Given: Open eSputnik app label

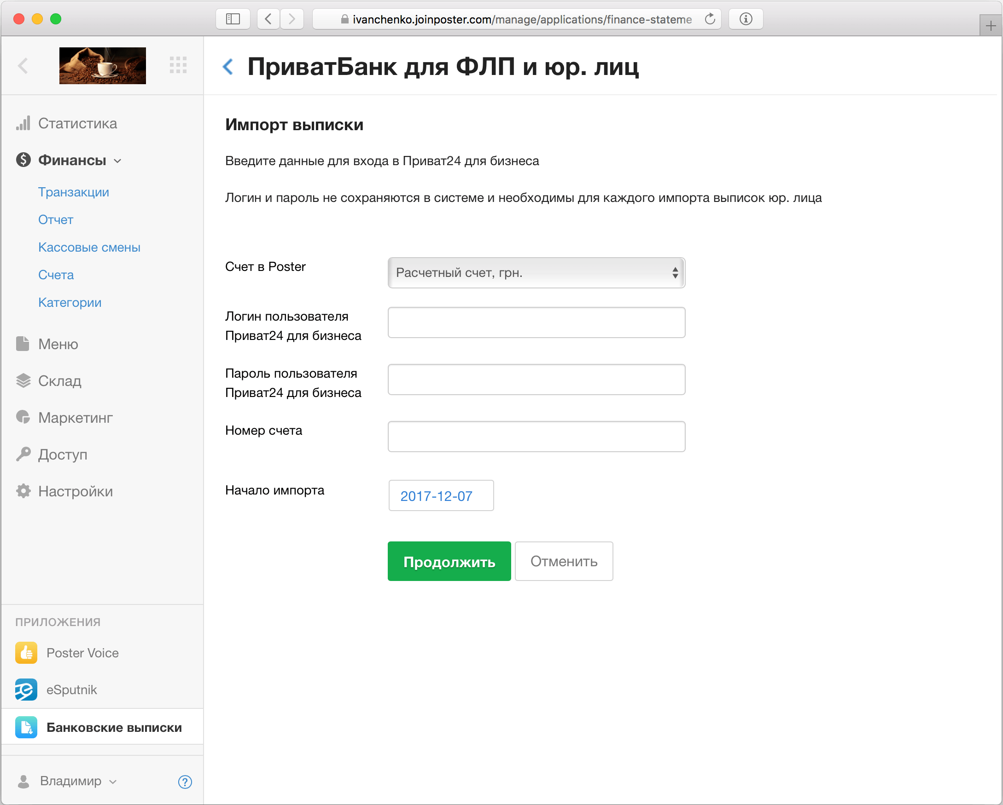Looking at the screenshot, I should [x=72, y=690].
